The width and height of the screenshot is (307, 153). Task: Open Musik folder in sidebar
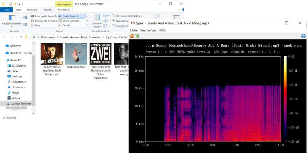pyautogui.click(x=13, y=93)
